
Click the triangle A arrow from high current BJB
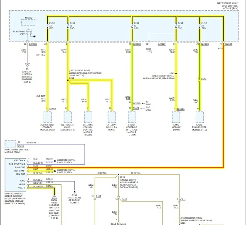pyautogui.click(x=54, y=197)
